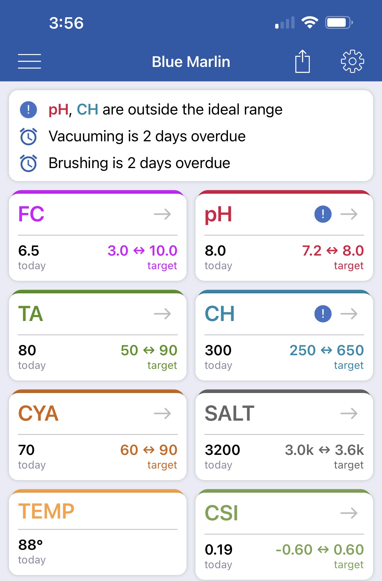Image resolution: width=382 pixels, height=581 pixels.
Task: Tap the pH warning exclamation badge
Action: (x=323, y=214)
